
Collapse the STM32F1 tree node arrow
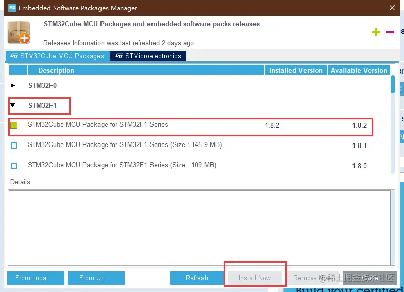point(12,105)
